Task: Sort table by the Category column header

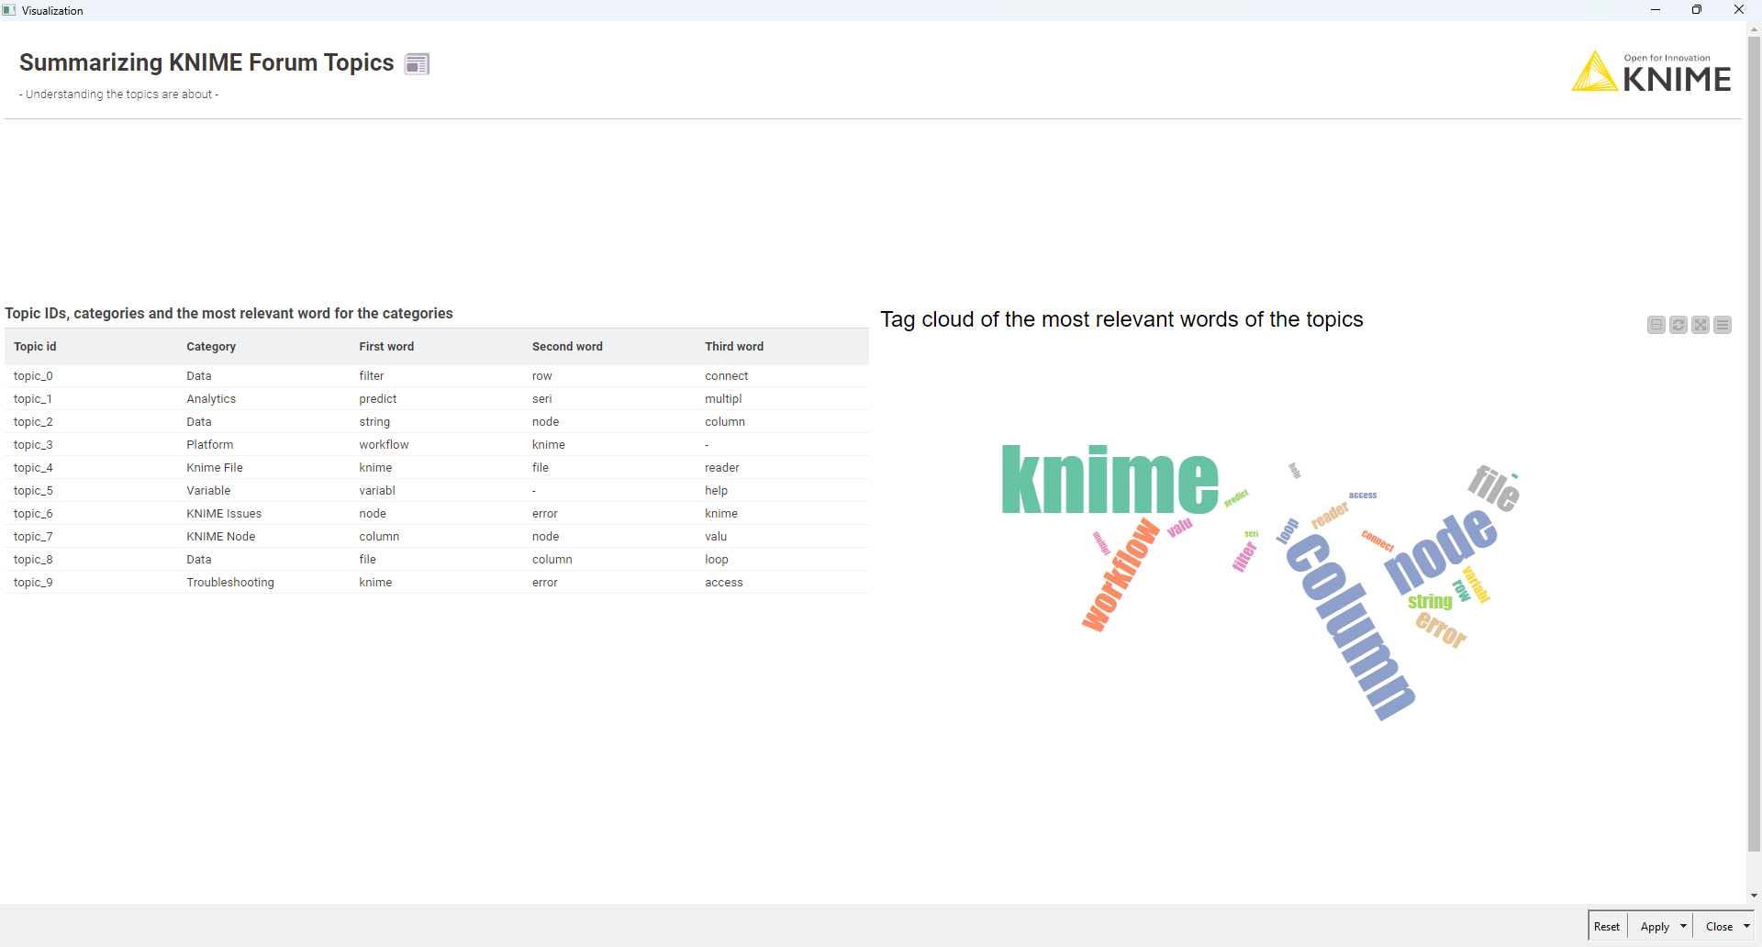Action: [211, 347]
